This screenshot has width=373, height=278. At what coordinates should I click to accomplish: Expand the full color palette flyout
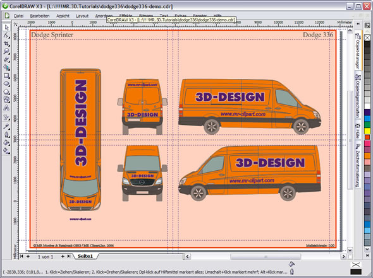tap(367, 255)
